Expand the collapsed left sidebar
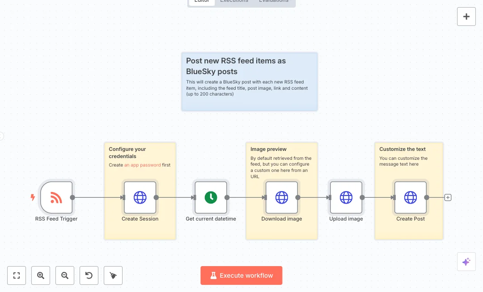Viewport: 483px width, 292px height. tap(1, 136)
